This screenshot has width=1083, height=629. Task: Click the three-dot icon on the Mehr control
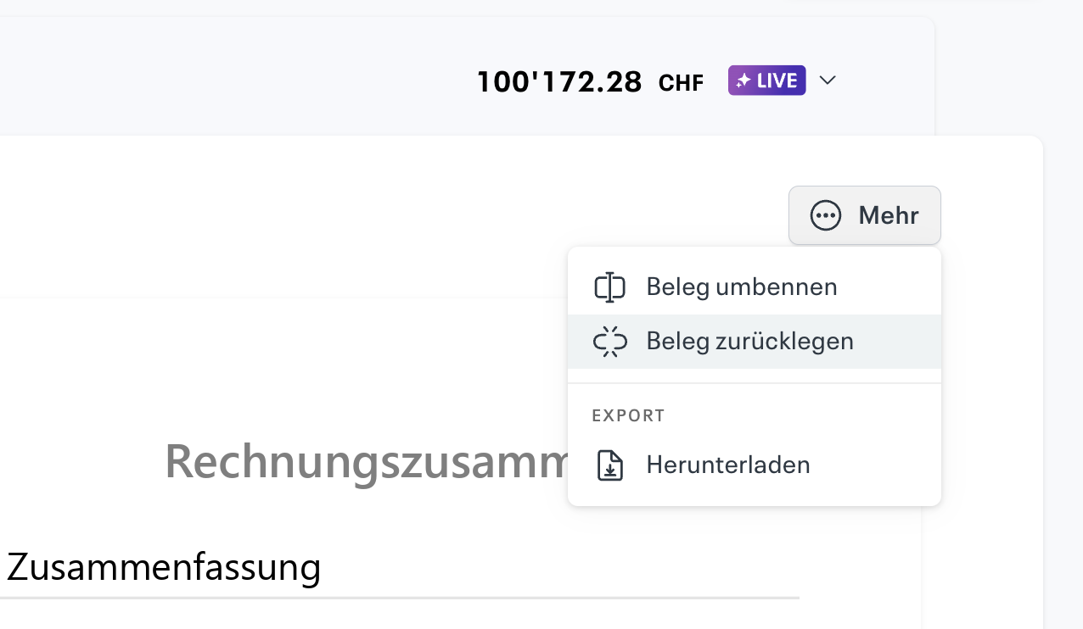pyautogui.click(x=824, y=215)
